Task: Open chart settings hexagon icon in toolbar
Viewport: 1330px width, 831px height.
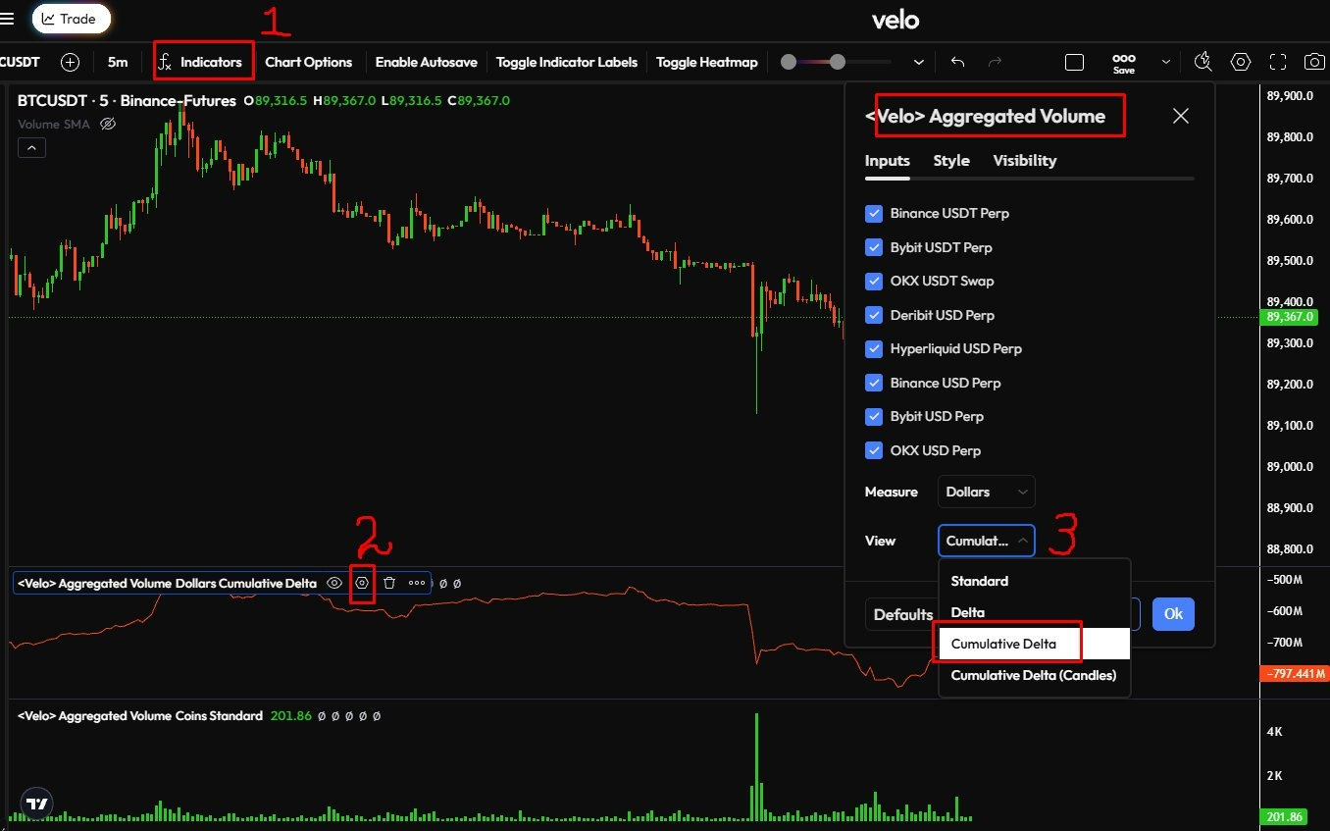Action: click(x=1241, y=62)
